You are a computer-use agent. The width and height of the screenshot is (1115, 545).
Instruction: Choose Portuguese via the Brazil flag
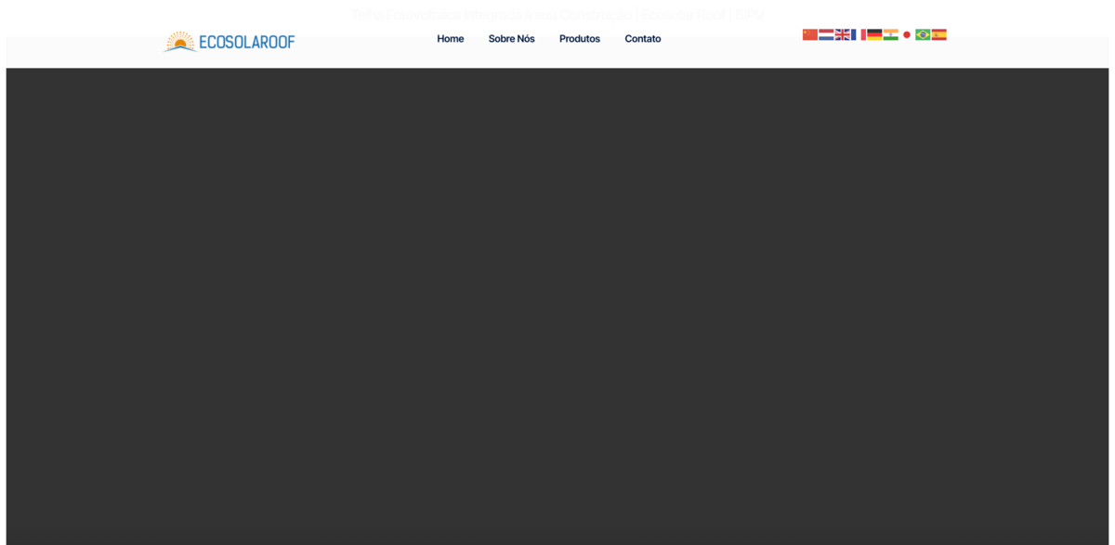point(923,34)
